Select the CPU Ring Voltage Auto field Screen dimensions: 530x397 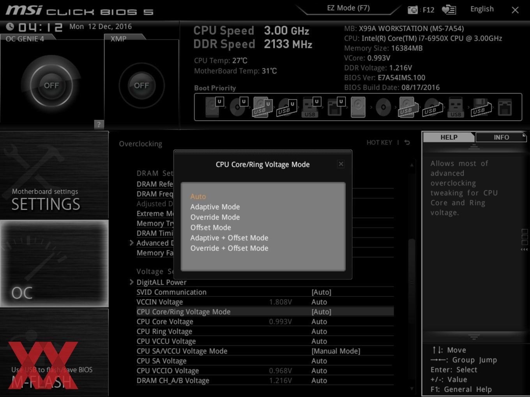click(319, 331)
